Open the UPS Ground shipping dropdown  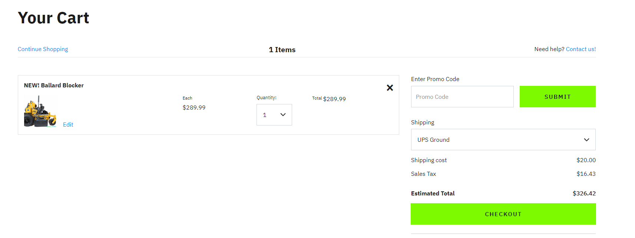(503, 140)
